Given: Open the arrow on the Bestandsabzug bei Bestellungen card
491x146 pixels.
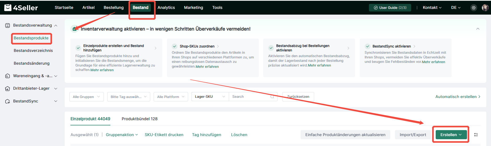Looking at the screenshot, I should coord(348,48).
